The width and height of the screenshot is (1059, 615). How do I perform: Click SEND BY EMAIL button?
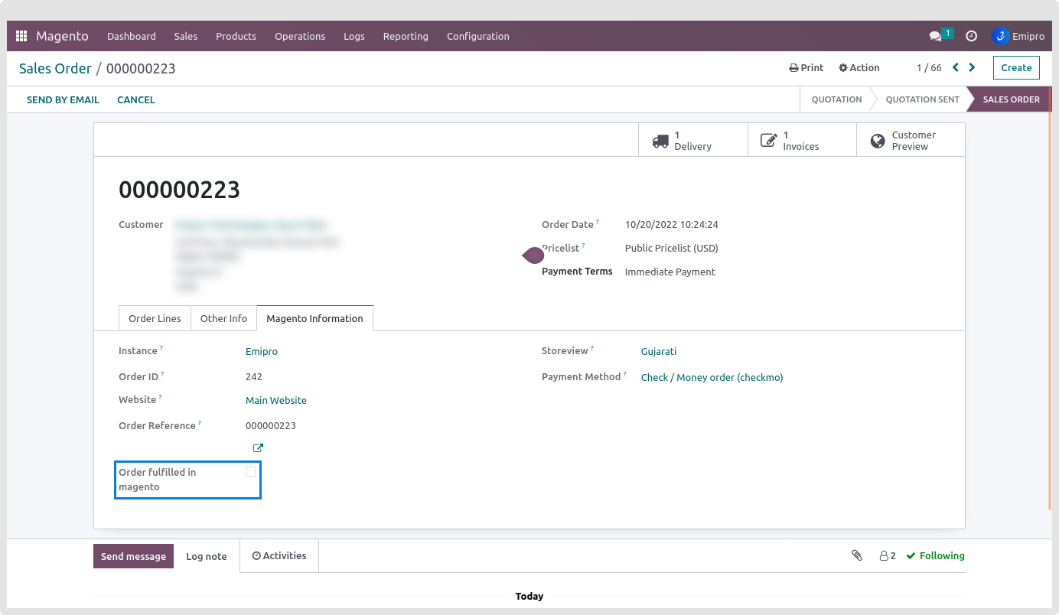(63, 100)
